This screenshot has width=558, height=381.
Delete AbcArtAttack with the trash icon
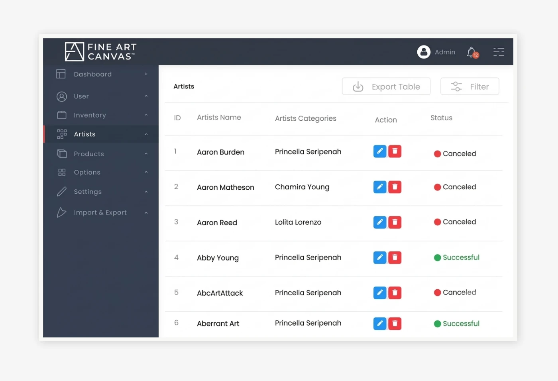coord(395,293)
